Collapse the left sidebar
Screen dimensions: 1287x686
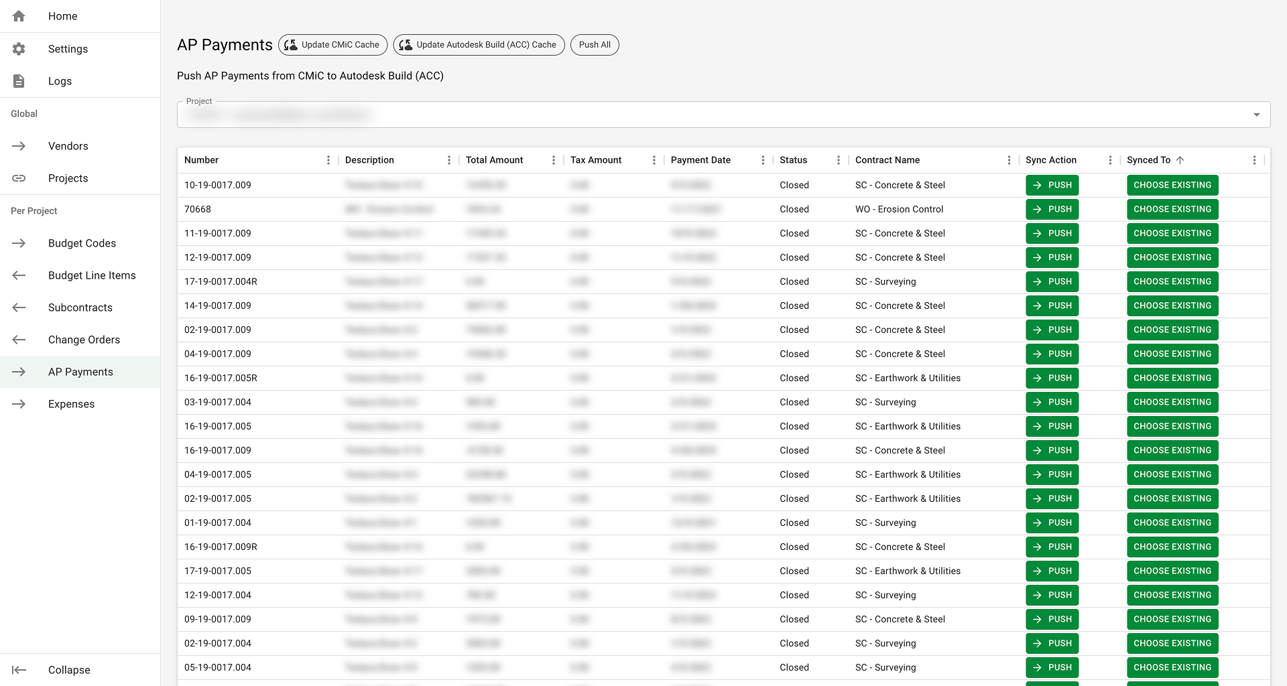[x=68, y=670]
